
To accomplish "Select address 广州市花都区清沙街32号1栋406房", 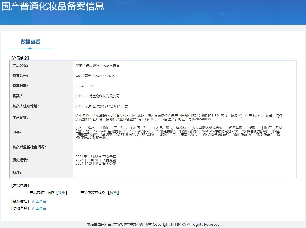I will pos(102,106).
